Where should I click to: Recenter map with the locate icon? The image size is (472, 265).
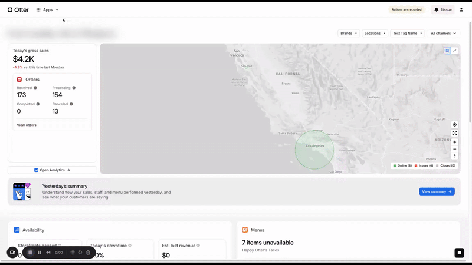[454, 125]
